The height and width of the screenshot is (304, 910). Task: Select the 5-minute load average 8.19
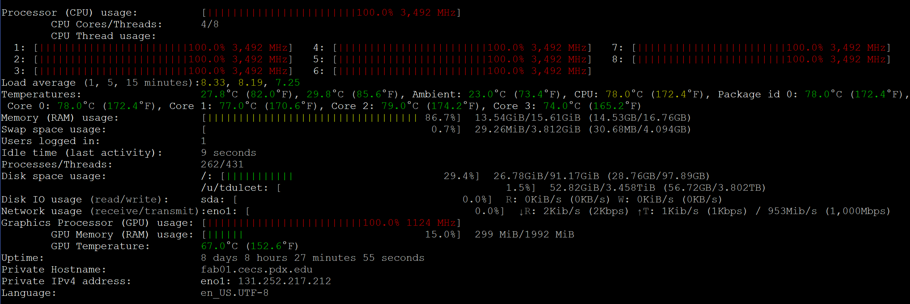click(250, 83)
